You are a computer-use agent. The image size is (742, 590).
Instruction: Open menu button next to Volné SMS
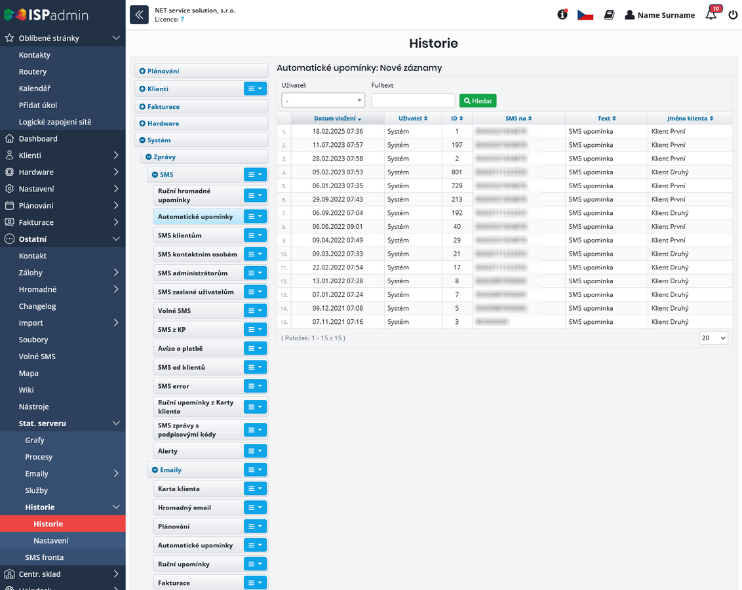coord(255,311)
